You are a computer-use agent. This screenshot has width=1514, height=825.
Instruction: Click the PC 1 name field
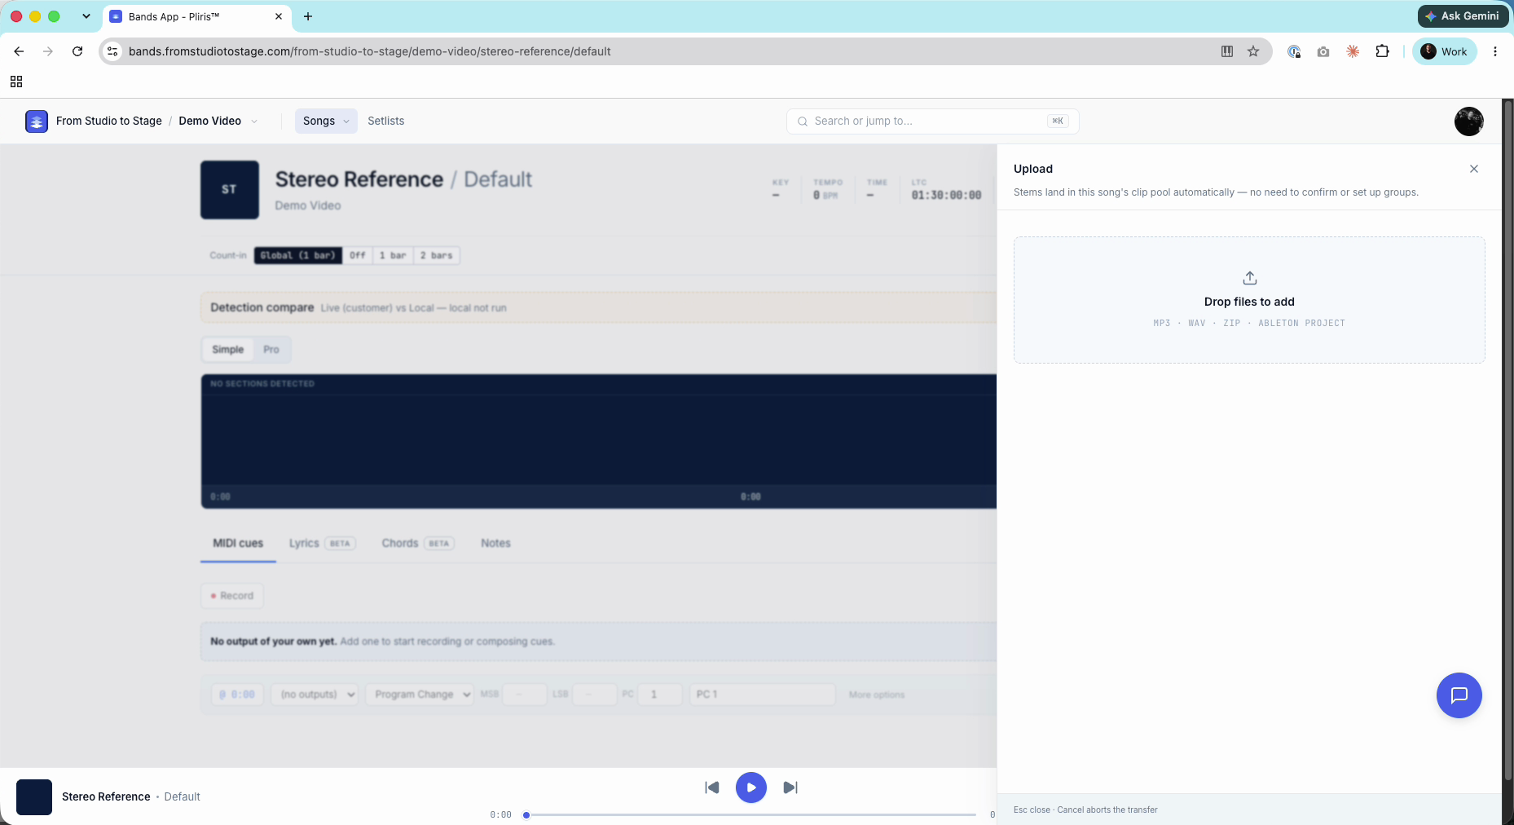point(762,695)
